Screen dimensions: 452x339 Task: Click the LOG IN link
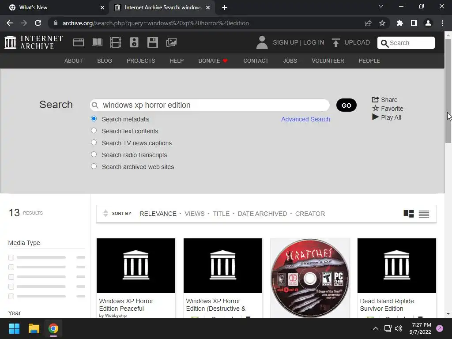pyautogui.click(x=314, y=42)
